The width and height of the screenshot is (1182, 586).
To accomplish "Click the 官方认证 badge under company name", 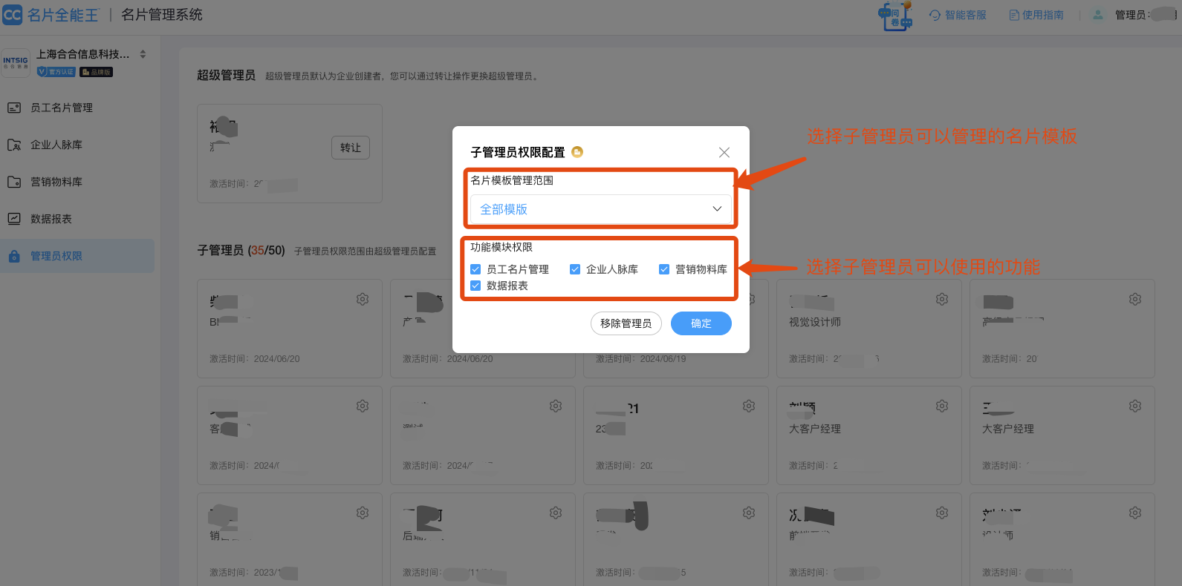I will (56, 72).
